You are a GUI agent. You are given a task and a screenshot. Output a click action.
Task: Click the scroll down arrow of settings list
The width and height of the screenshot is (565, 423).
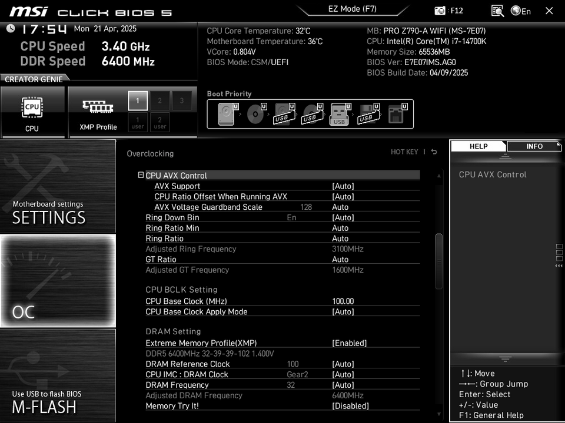[x=439, y=414]
